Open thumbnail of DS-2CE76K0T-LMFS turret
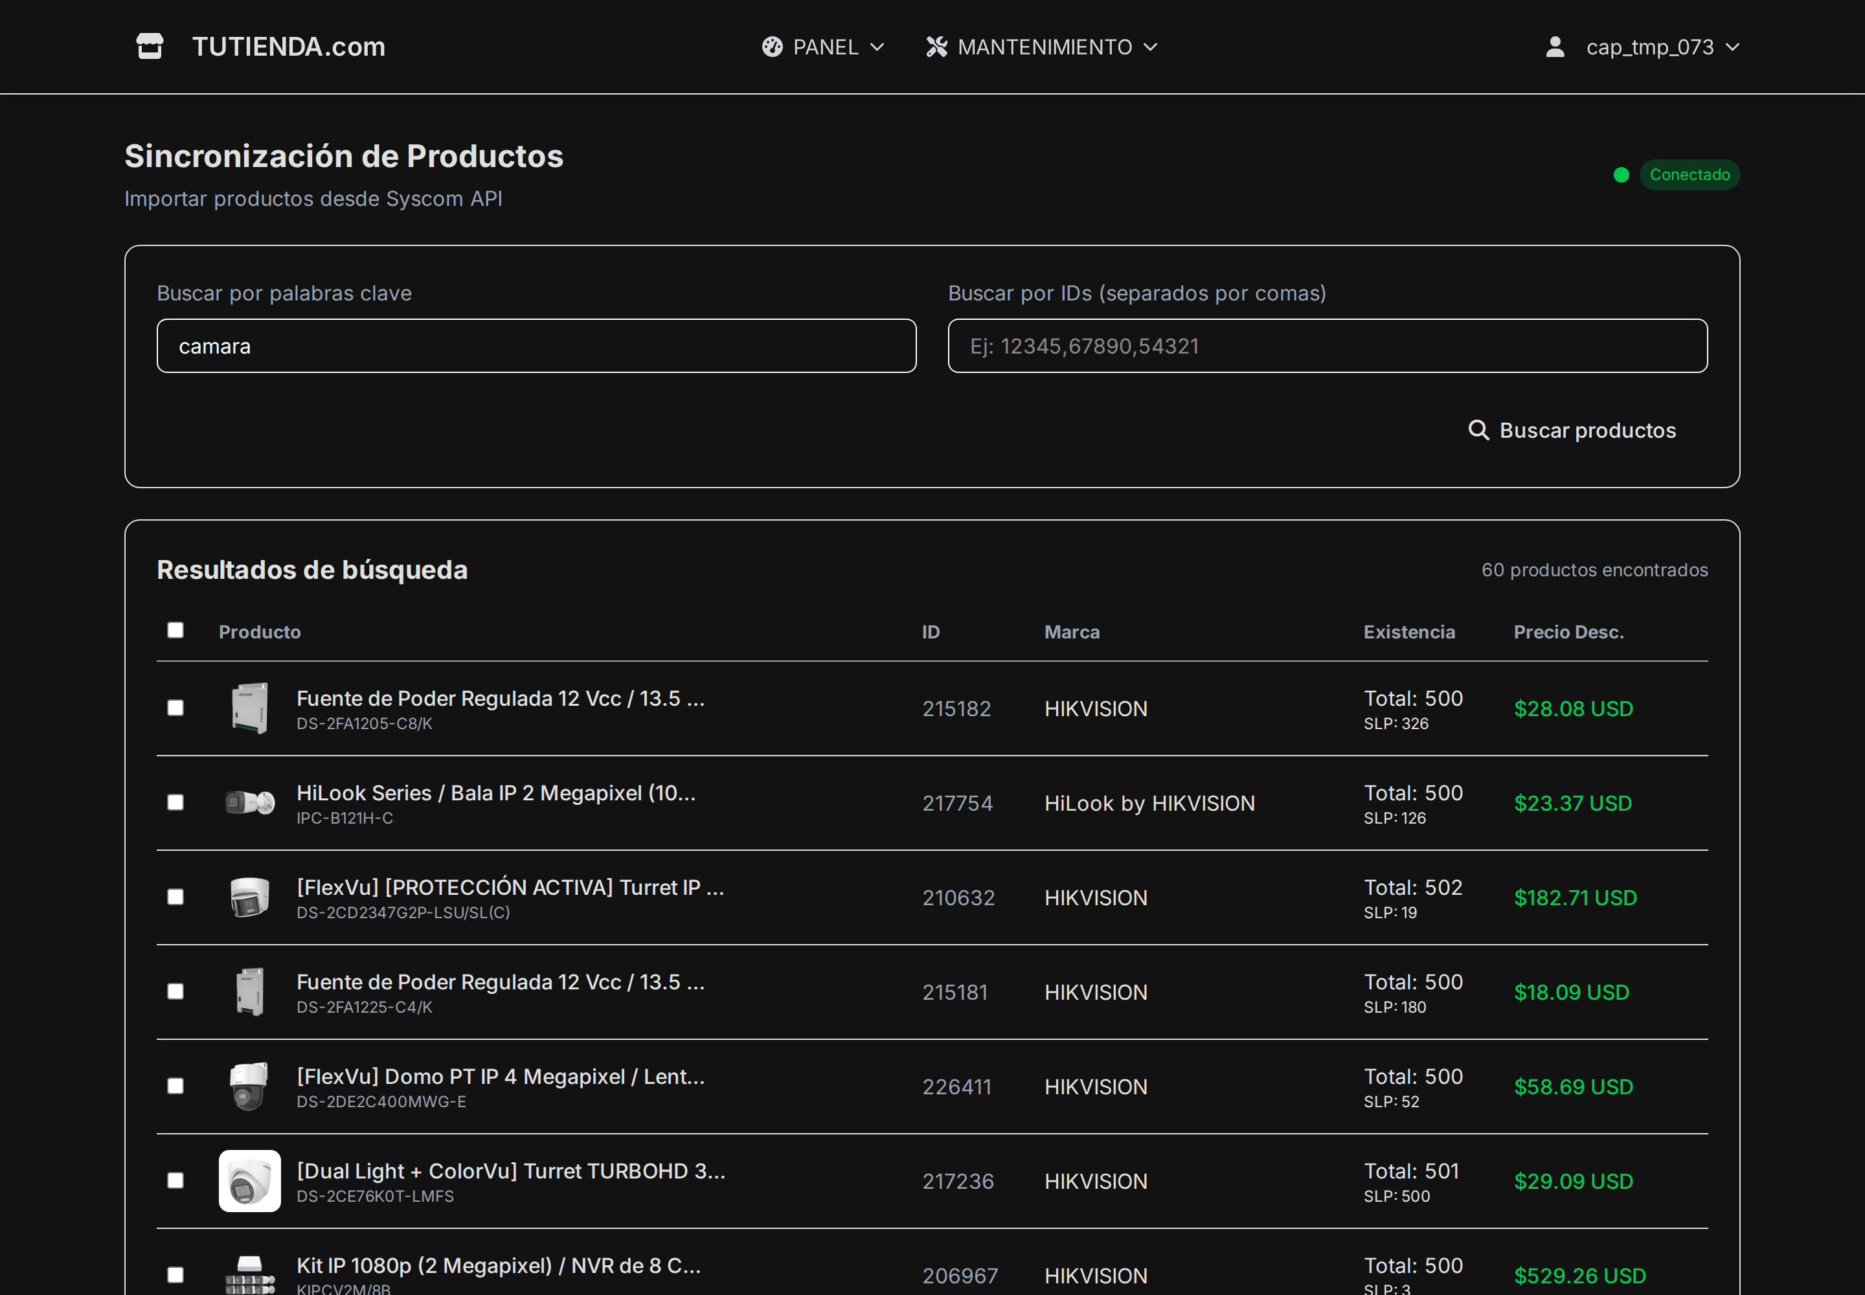Image resolution: width=1865 pixels, height=1295 pixels. click(250, 1182)
